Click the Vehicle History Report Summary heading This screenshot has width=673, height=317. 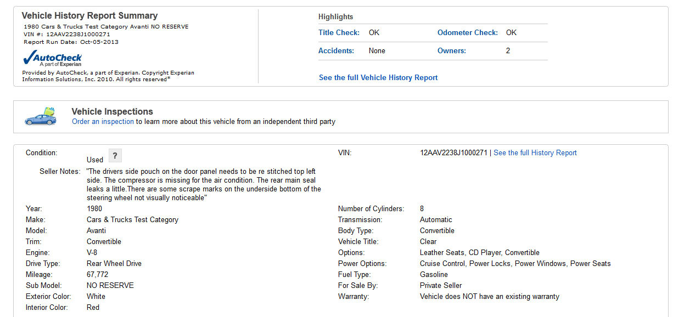click(x=89, y=16)
